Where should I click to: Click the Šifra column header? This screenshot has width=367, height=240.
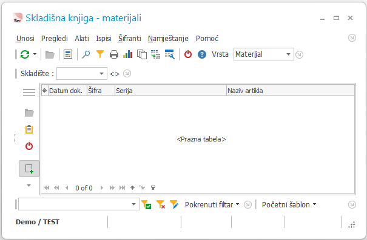(101, 91)
